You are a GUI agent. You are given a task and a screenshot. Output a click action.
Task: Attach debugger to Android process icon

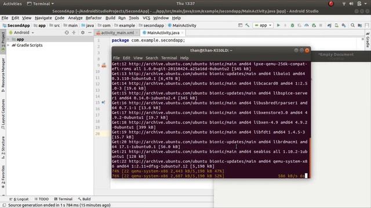click(x=314, y=25)
